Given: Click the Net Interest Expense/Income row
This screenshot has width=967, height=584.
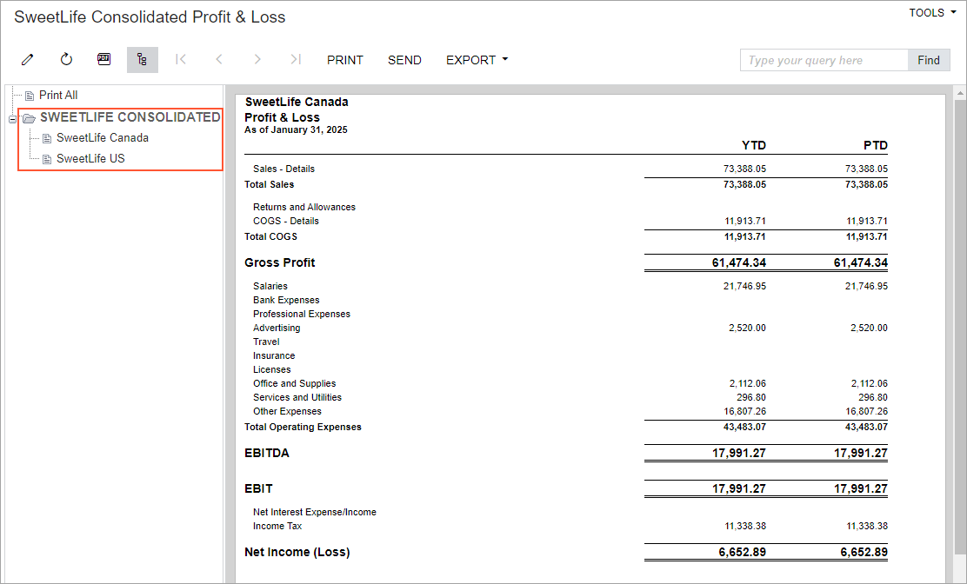Looking at the screenshot, I should (315, 512).
